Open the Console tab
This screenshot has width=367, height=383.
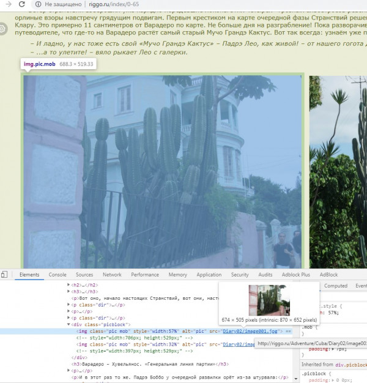click(57, 275)
